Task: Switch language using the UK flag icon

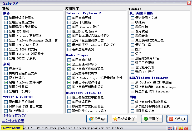Action: pos(170,128)
